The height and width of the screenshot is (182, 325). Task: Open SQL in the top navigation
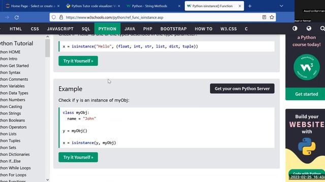[x=86, y=29]
